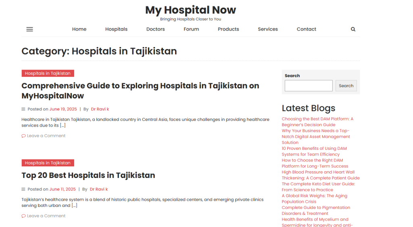Click Hospitals in Tajikistan tag above Top 20 post
413x227 pixels.
(x=48, y=163)
